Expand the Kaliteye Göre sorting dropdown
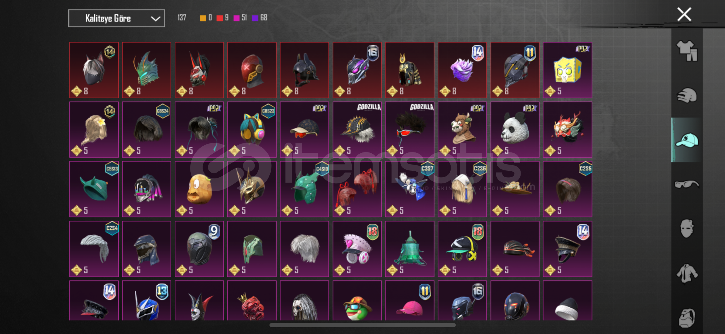725x334 pixels. (116, 18)
